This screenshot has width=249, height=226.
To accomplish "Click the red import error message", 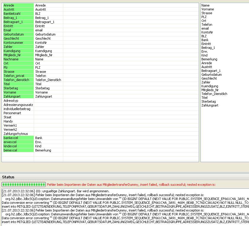I will (131, 185).
